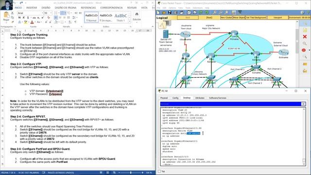Switch to the Config tab in PC-M
The width and height of the screenshot is (311, 175).
pyautogui.click(x=175, y=98)
